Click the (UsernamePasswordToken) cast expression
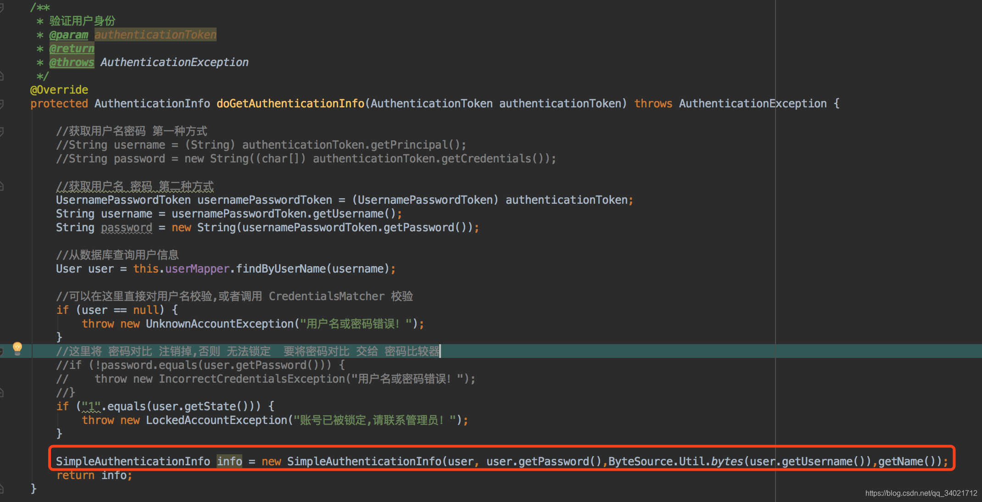This screenshot has width=982, height=502. pyautogui.click(x=425, y=200)
